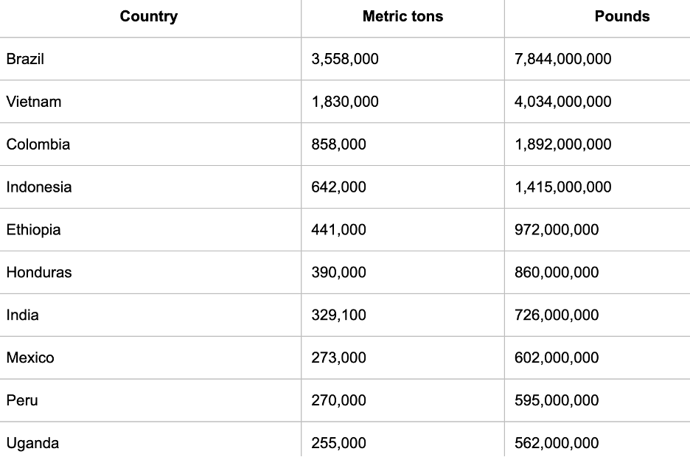The width and height of the screenshot is (690, 457).
Task: Select the Indonesia country cell
Action: tap(39, 187)
